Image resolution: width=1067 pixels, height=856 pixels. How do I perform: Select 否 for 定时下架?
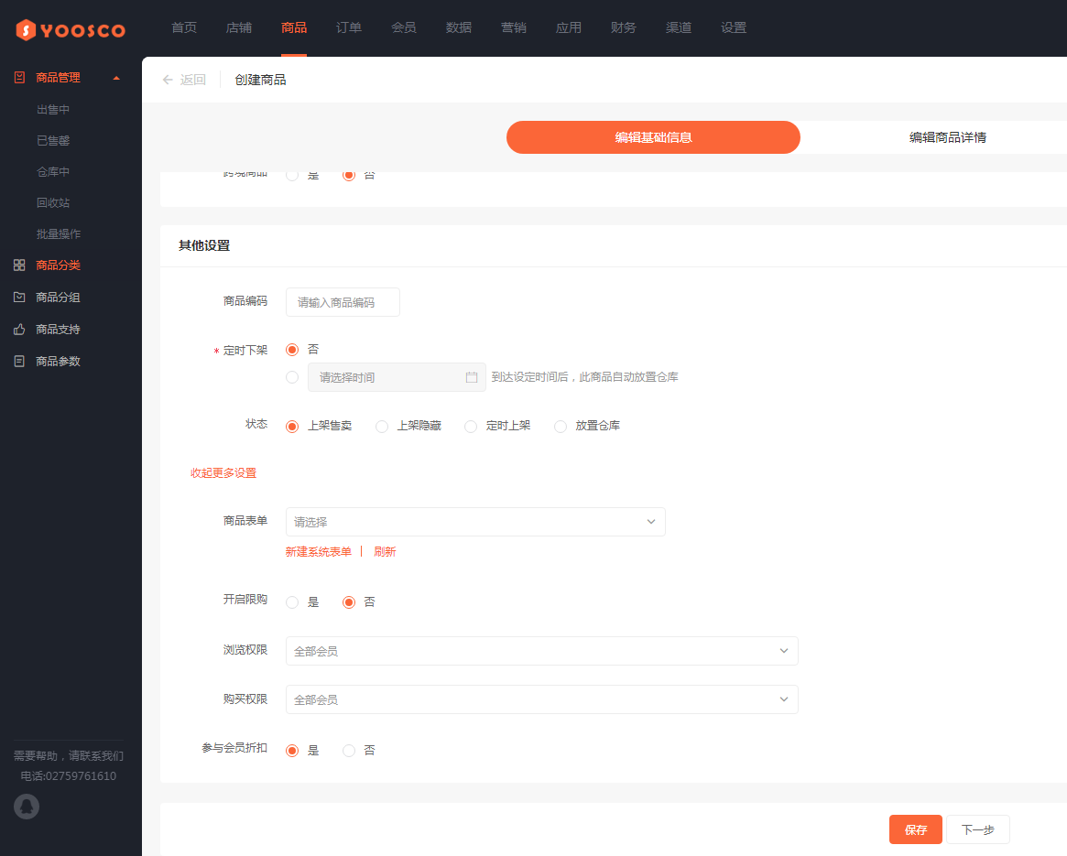292,350
